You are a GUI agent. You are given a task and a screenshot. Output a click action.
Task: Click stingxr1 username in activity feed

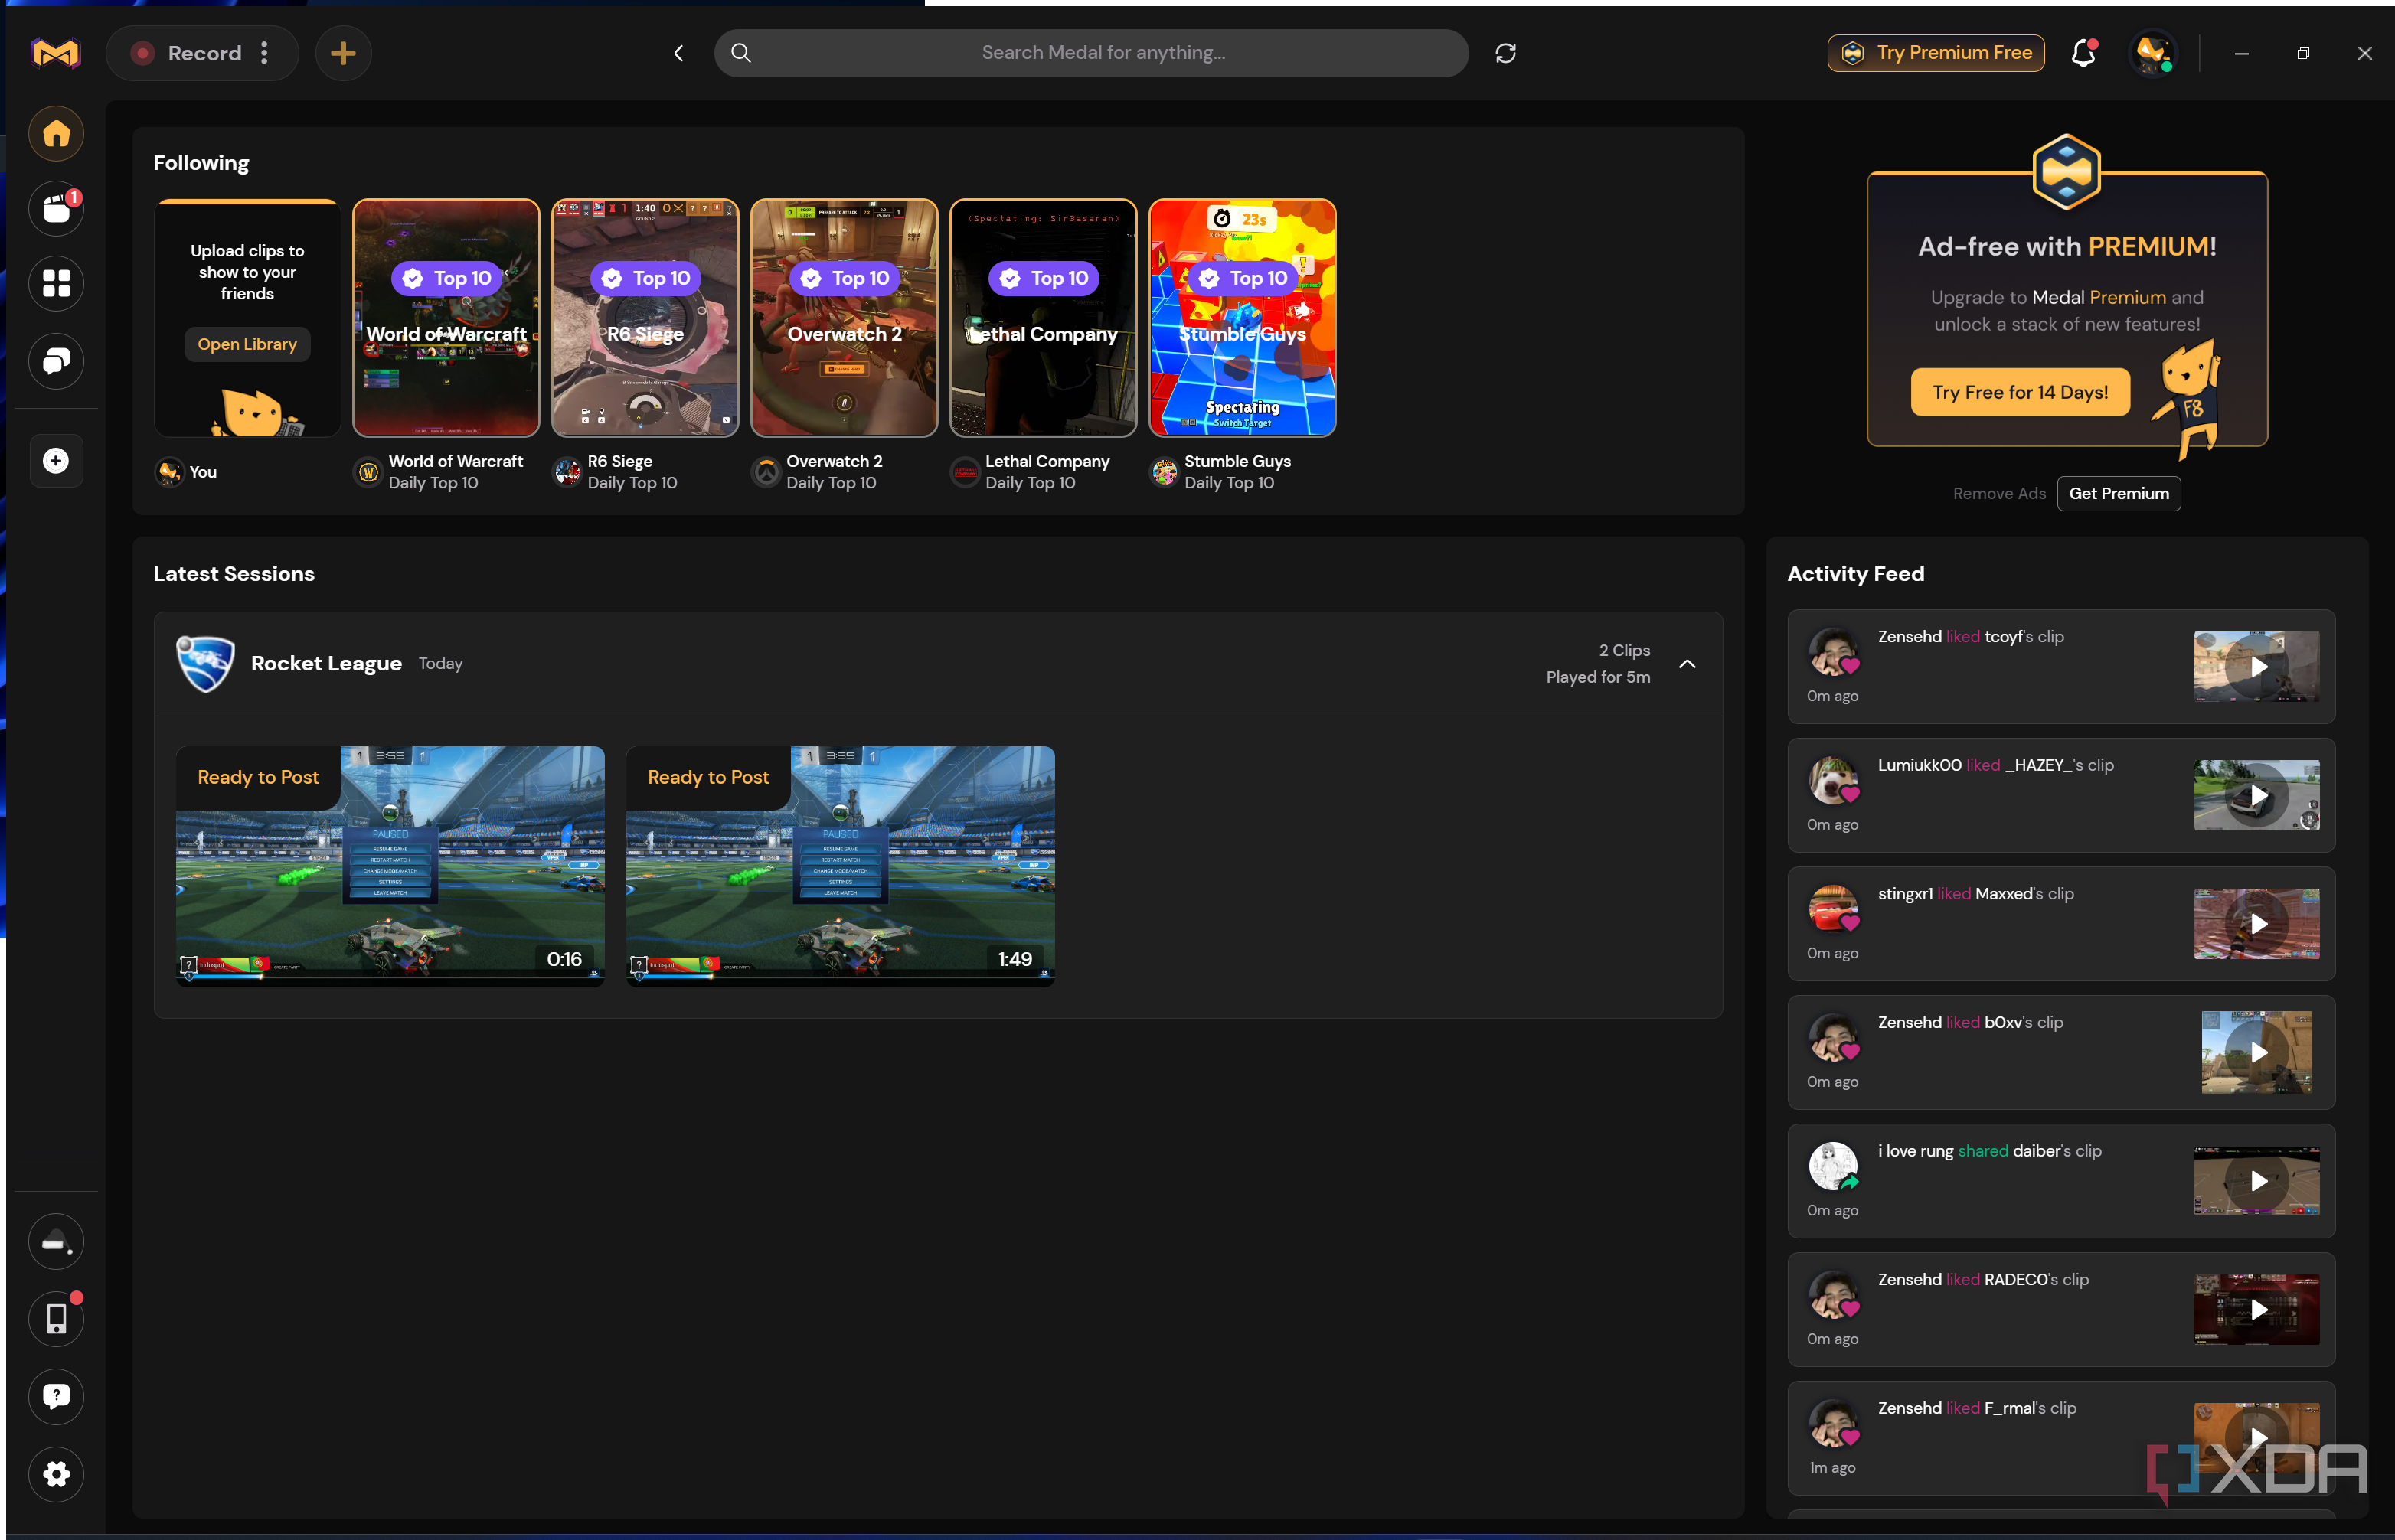coord(1905,894)
